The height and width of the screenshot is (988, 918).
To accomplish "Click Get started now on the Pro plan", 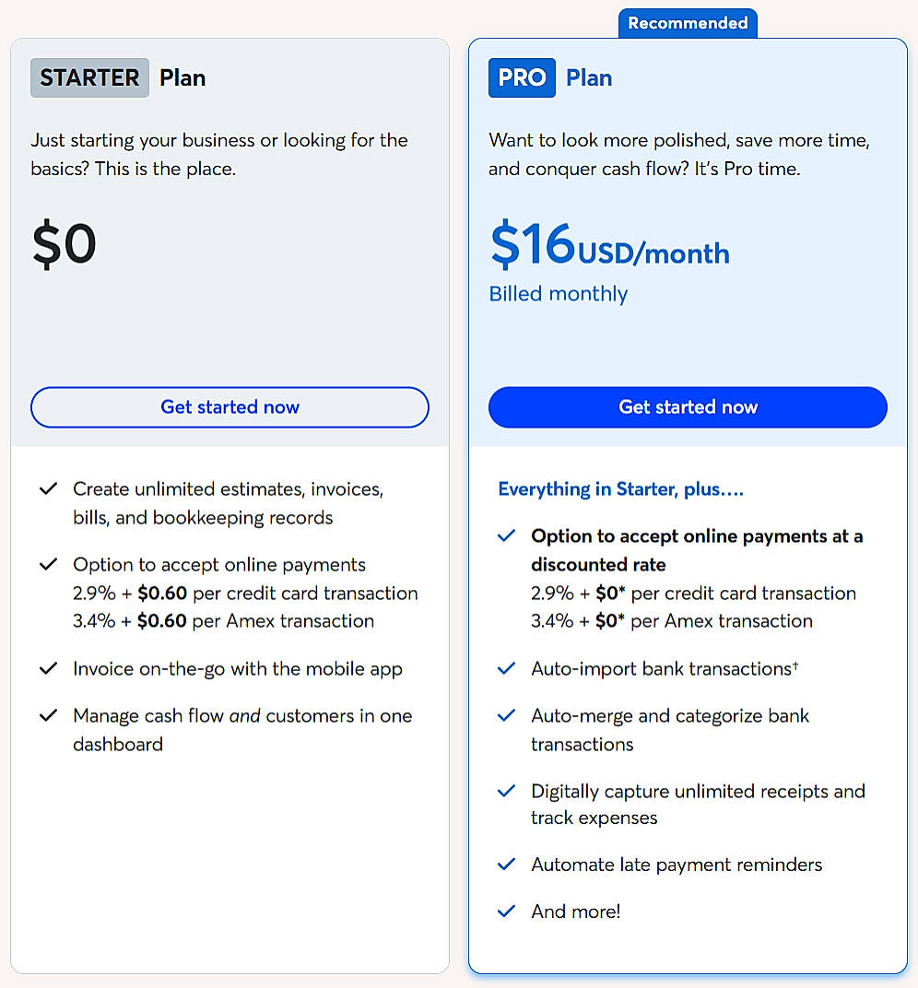I will tap(687, 406).
